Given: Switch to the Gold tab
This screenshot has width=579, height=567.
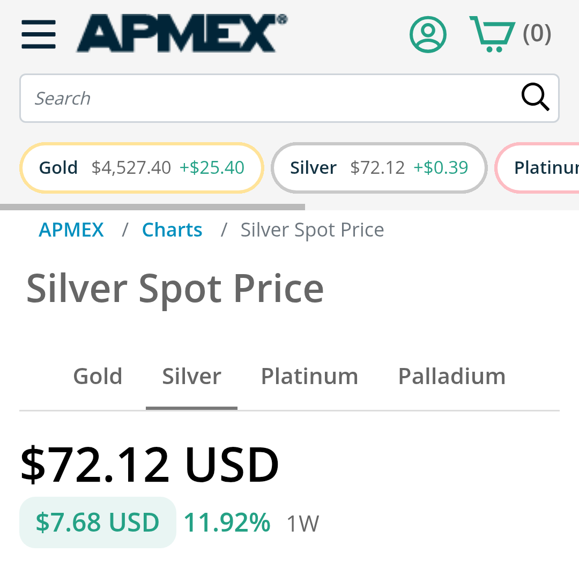Looking at the screenshot, I should pos(98,376).
